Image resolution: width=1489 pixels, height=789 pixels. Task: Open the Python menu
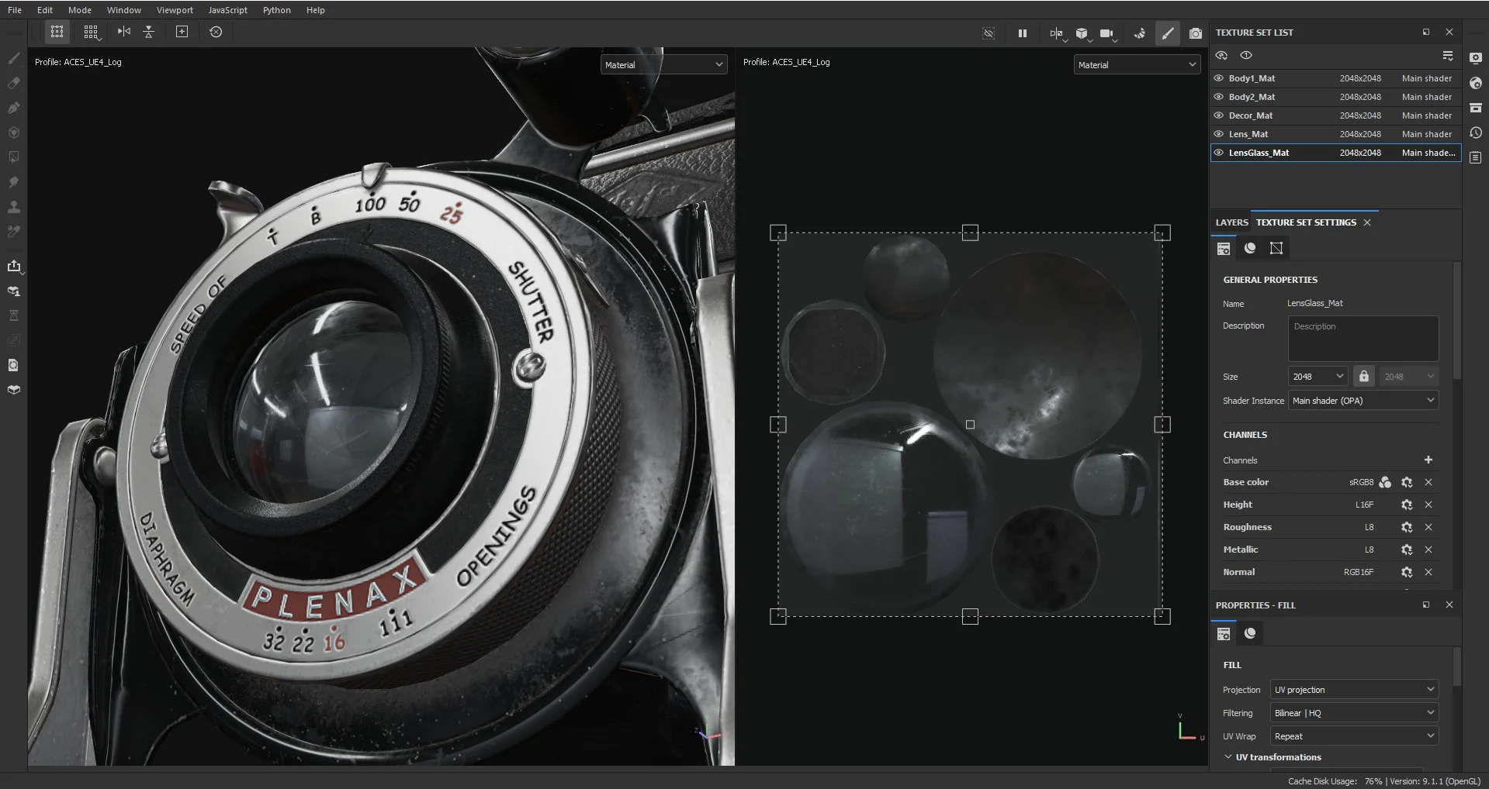click(x=277, y=10)
